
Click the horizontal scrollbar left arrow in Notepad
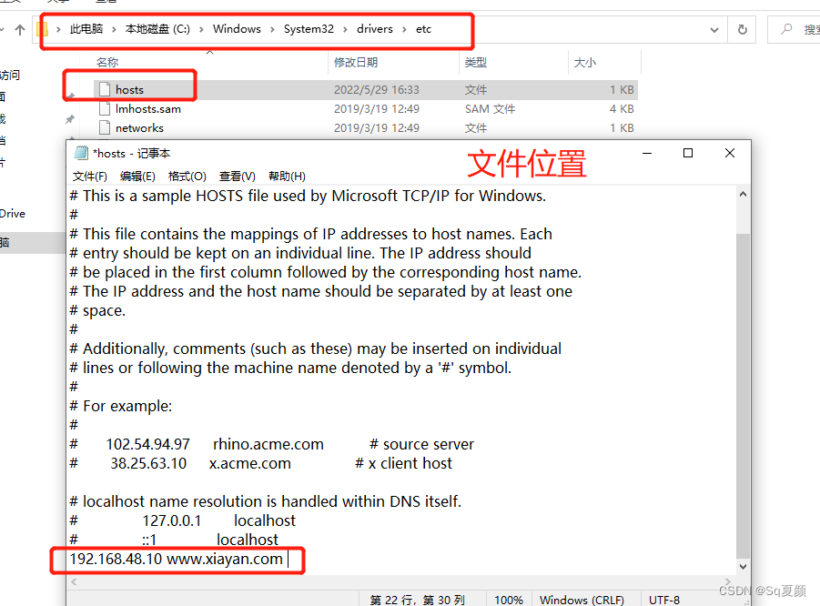pos(74,582)
